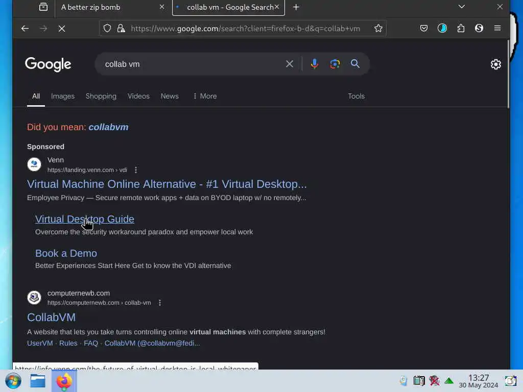This screenshot has height=392, width=523.
Task: Open options for the Venn ad
Action: tap(136, 170)
